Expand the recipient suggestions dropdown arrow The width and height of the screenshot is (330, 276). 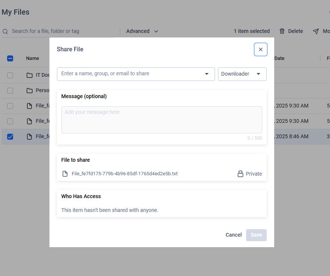[207, 74]
